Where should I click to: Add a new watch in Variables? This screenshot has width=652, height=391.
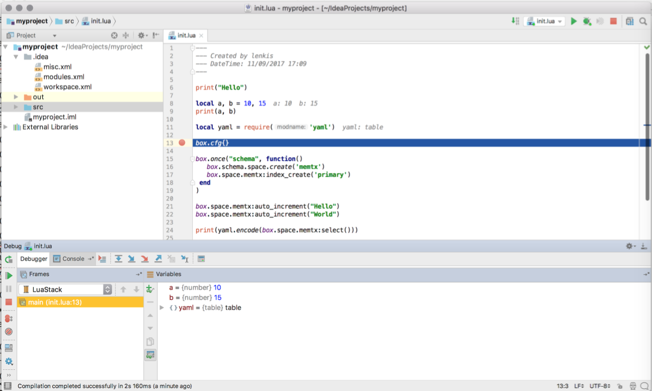click(x=150, y=289)
